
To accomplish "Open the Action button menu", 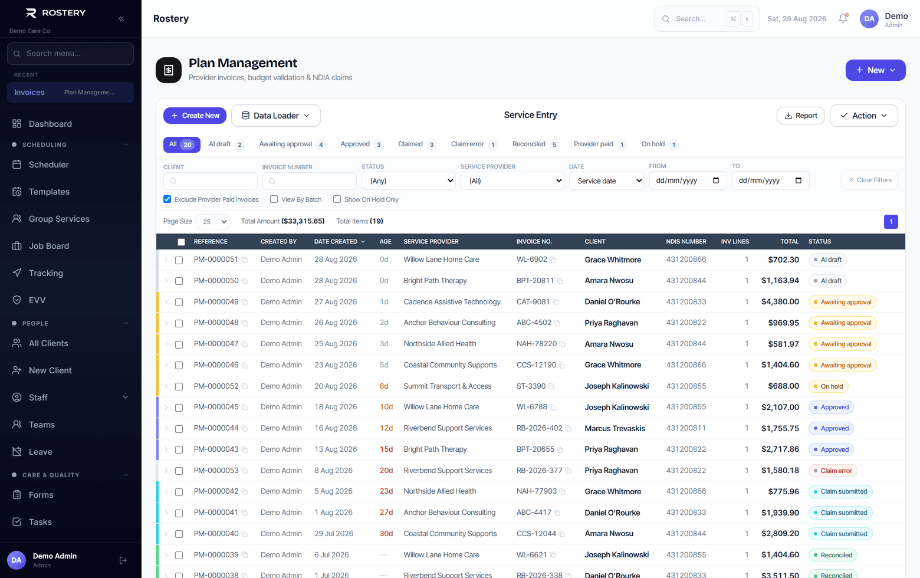I will (864, 116).
